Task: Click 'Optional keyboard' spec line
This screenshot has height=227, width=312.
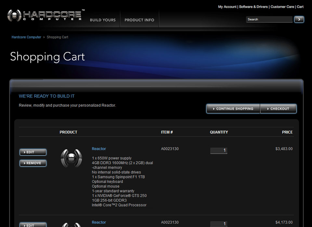Action: coord(108,182)
